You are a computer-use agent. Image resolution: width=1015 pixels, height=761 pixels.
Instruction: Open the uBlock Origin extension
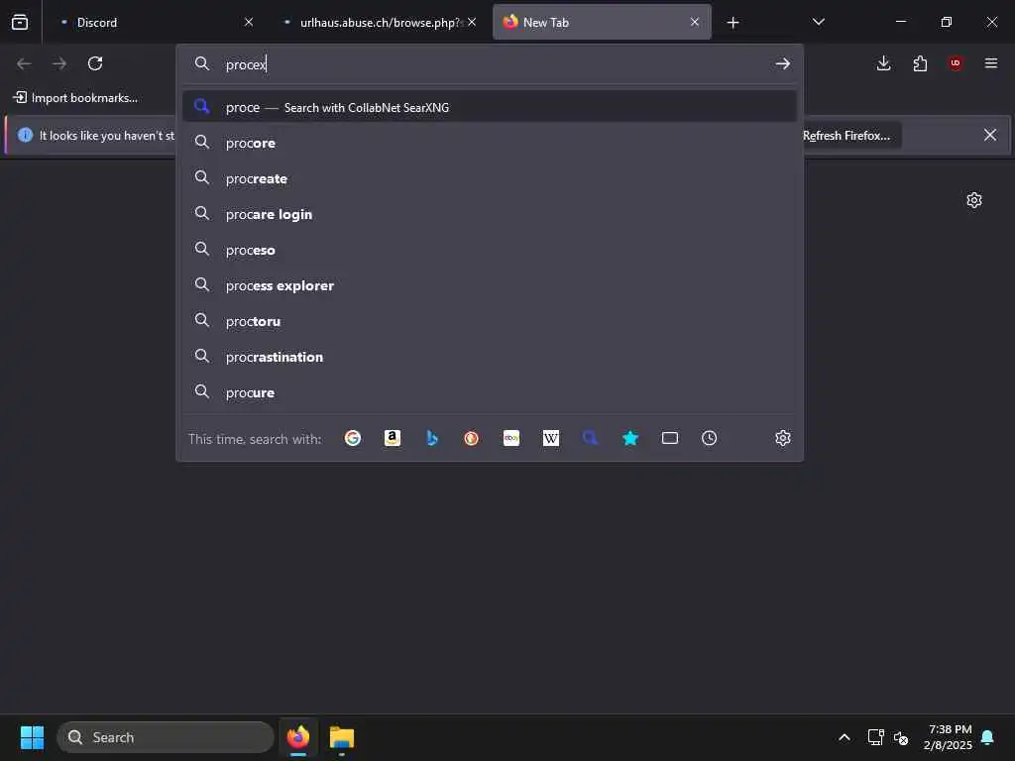[x=956, y=63]
